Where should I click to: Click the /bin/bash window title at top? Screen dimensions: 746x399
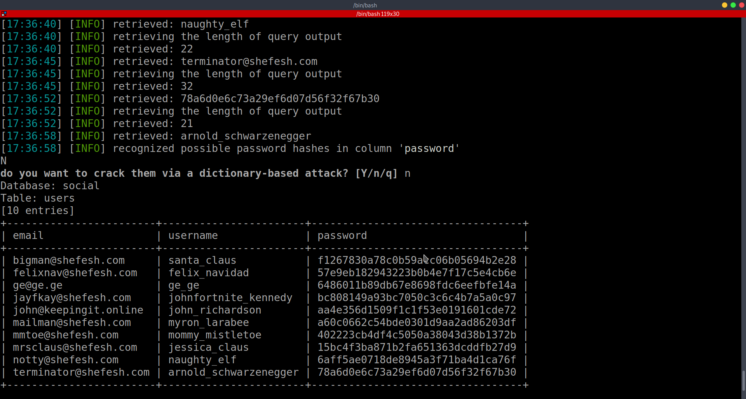[365, 5]
